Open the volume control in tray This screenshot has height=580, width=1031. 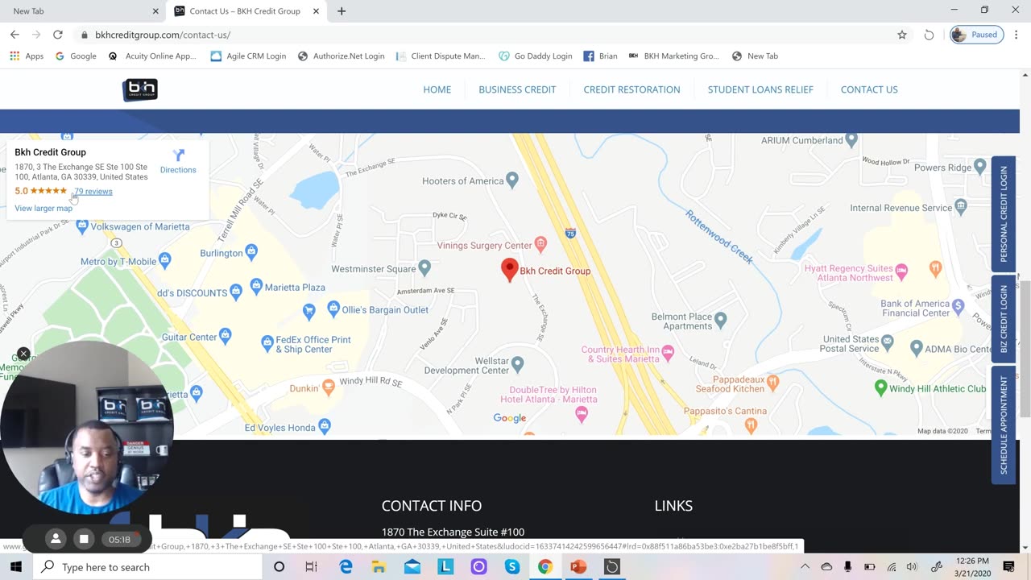coord(912,567)
